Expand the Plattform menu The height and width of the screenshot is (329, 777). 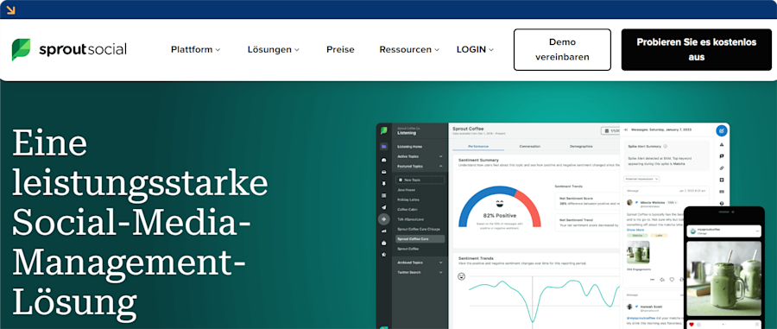[x=195, y=49]
